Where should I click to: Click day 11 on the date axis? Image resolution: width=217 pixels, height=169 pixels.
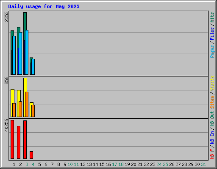76,164
